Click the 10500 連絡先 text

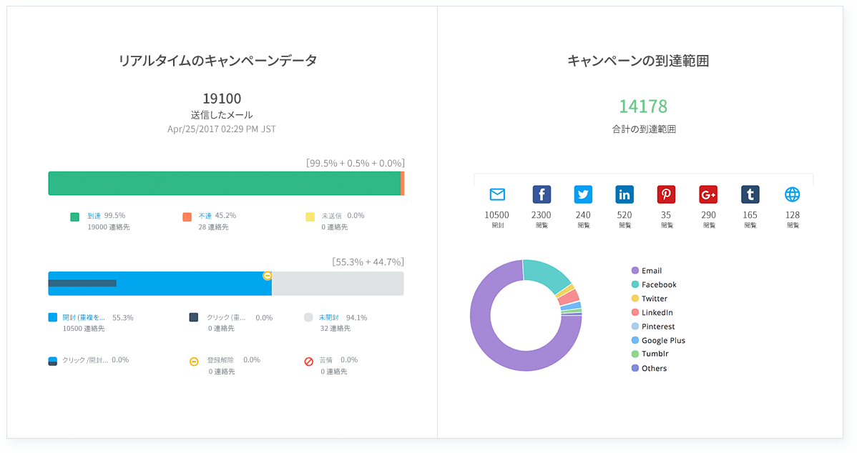click(x=84, y=329)
